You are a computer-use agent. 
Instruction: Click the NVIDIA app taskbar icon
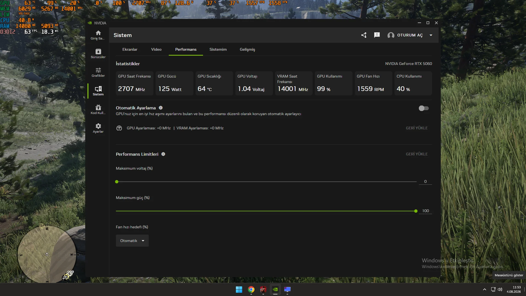coord(275,289)
